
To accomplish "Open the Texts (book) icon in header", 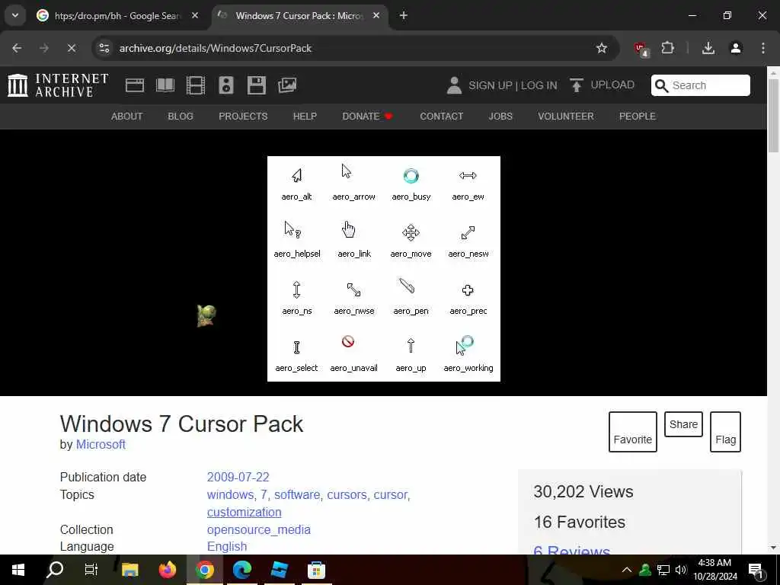I will coord(165,85).
